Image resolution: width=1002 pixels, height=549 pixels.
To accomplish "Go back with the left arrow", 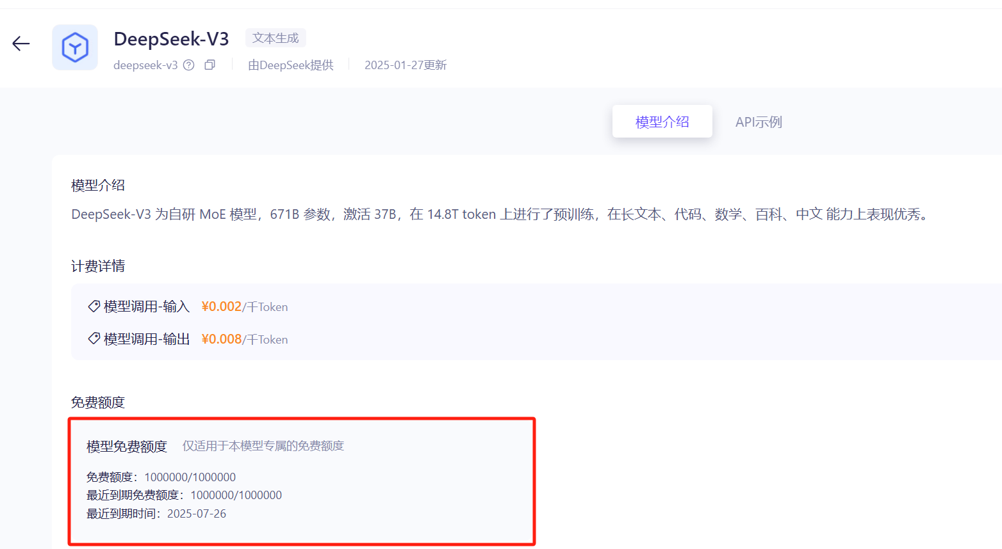I will 21,44.
